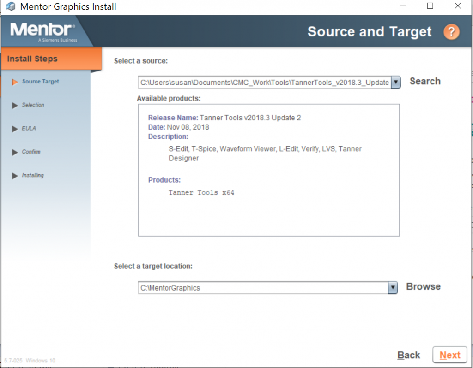Click the Mentor Siemens Business logo
The height and width of the screenshot is (368, 473).
[43, 32]
